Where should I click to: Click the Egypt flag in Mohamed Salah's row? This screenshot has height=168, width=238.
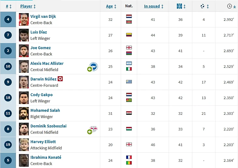tap(129, 113)
